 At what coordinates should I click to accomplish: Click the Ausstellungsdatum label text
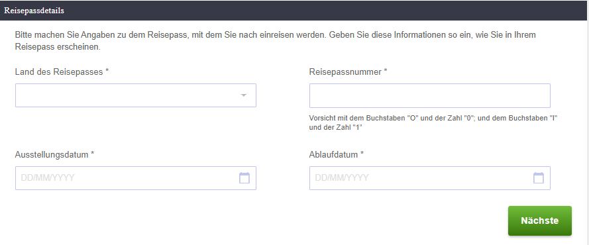click(x=54, y=154)
